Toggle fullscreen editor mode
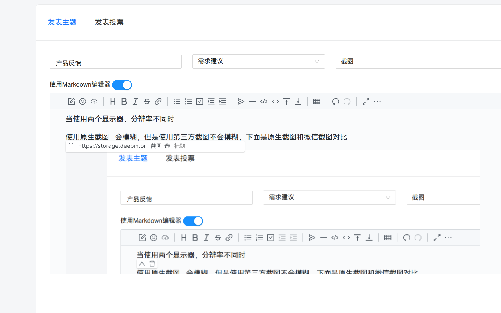 366,101
